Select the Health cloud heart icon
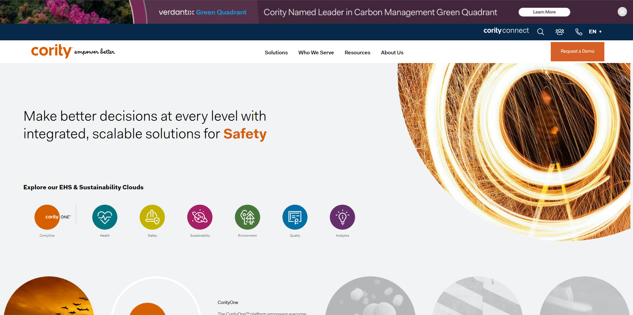633x315 pixels. 105,217
